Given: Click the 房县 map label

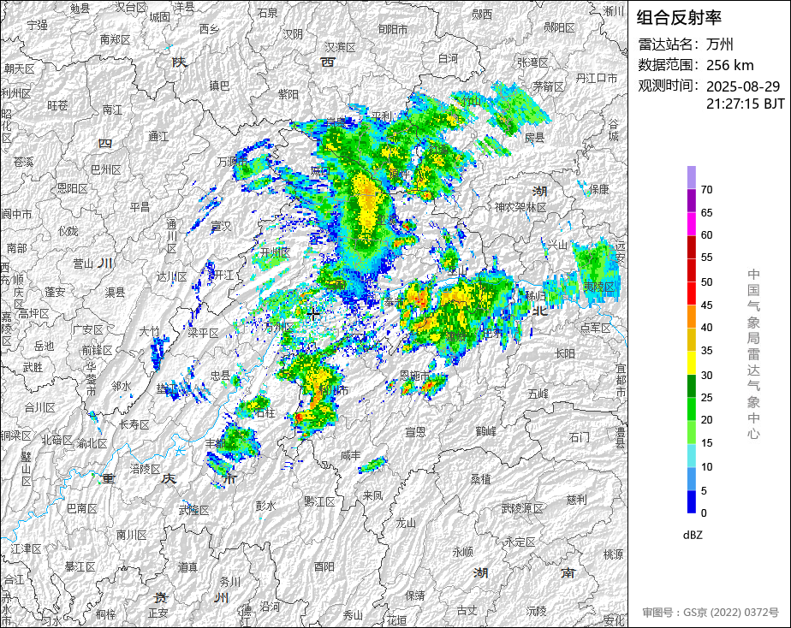Looking at the screenshot, I should click(x=534, y=137).
